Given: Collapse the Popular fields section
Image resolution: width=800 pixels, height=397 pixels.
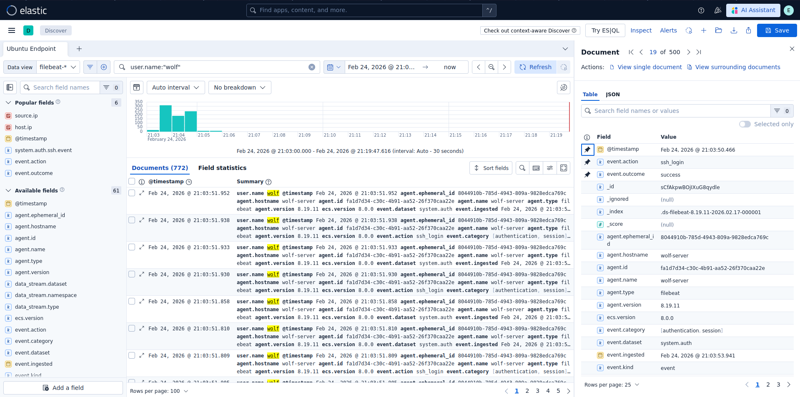Looking at the screenshot, I should 8,102.
